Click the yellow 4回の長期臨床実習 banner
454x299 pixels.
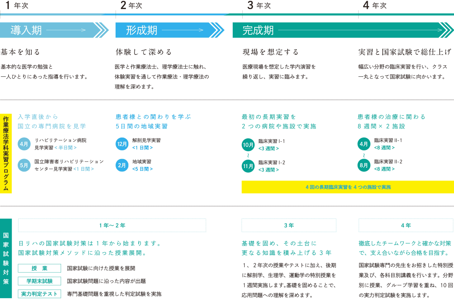348,187
